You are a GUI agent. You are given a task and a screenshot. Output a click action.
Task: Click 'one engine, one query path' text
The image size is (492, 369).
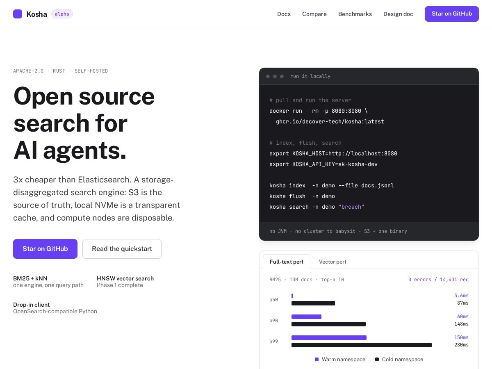click(x=48, y=285)
